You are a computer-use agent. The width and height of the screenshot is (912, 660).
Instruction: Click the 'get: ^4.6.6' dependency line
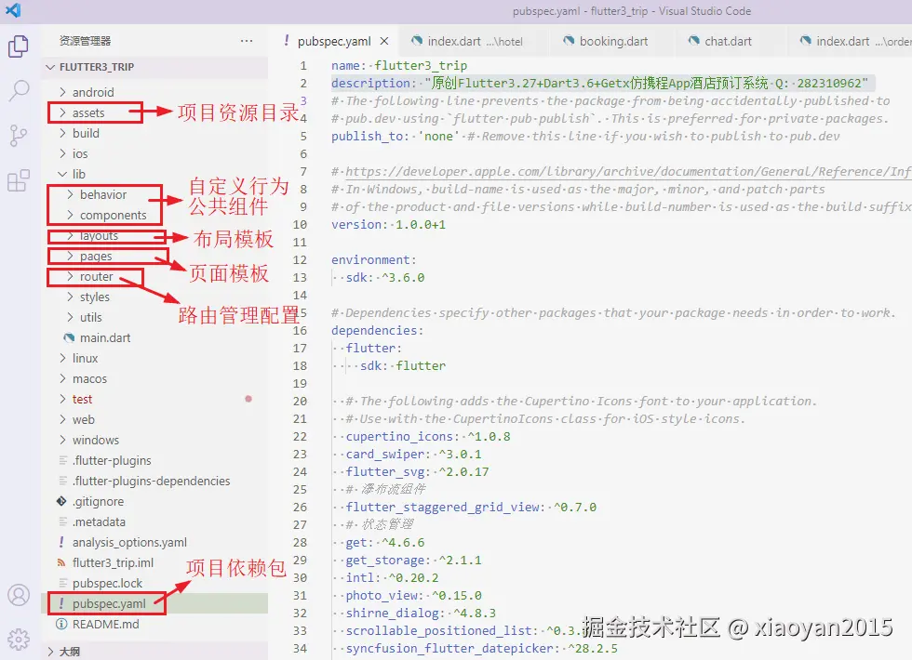point(385,542)
